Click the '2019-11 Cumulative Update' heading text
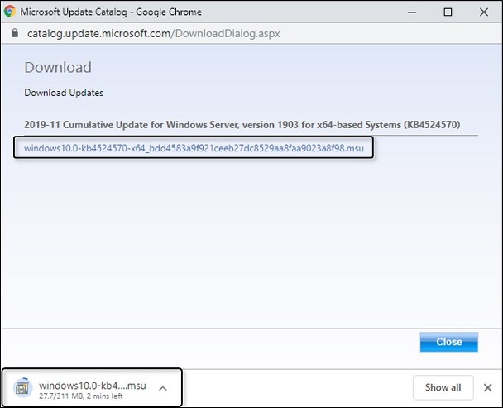This screenshot has width=503, height=408. 242,125
